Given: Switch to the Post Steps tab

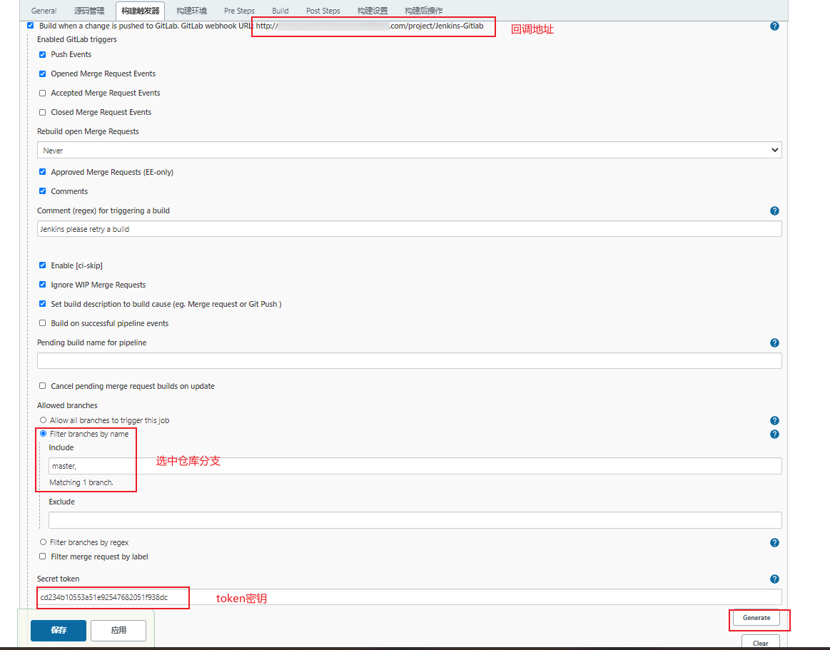Looking at the screenshot, I should (x=323, y=11).
